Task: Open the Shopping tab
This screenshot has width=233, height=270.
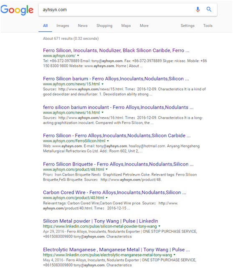Action: click(104, 25)
